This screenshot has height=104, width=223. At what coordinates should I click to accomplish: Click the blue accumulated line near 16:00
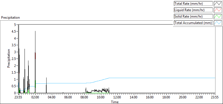(150, 78)
